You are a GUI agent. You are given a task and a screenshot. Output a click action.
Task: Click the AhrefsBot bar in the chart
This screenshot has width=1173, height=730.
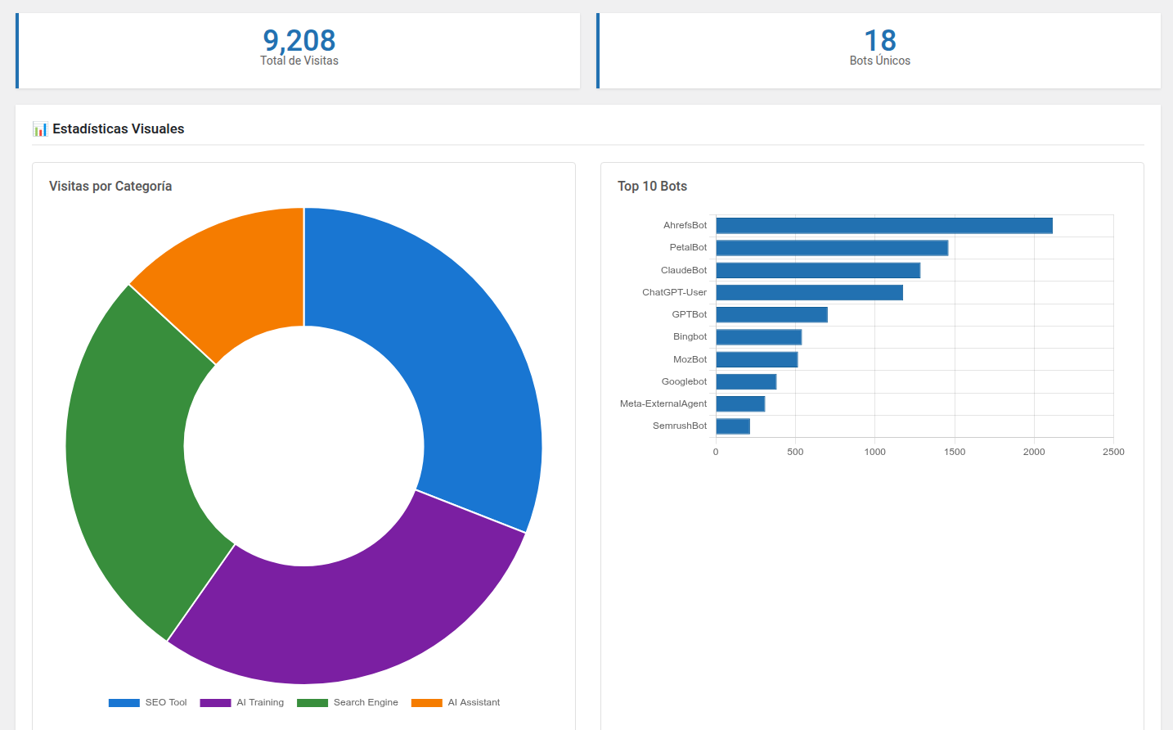pos(883,224)
